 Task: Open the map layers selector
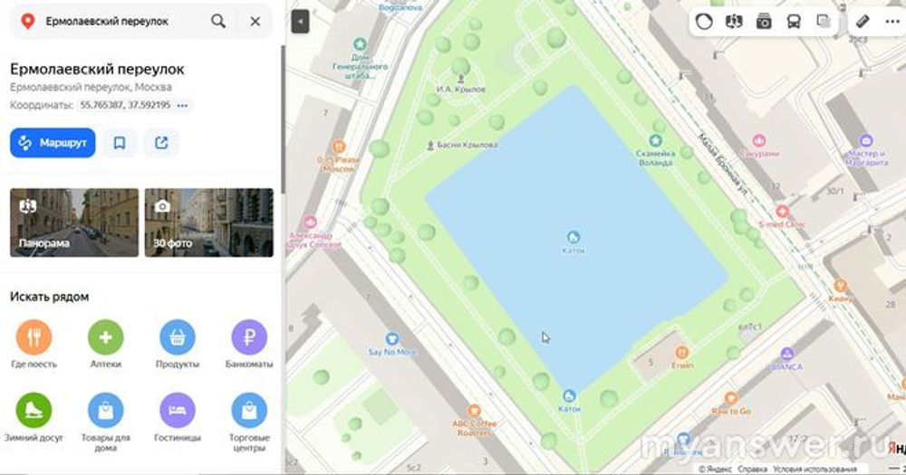pos(823,22)
